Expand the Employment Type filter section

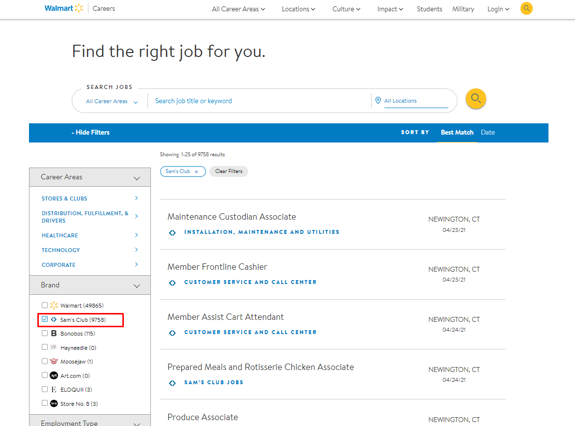pyautogui.click(x=90, y=421)
